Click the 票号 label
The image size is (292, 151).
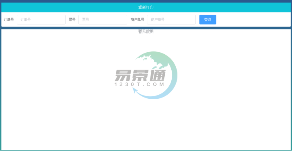72,20
